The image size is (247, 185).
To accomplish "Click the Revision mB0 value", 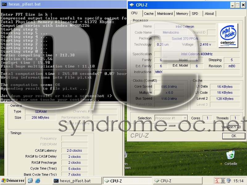I will [232, 66].
